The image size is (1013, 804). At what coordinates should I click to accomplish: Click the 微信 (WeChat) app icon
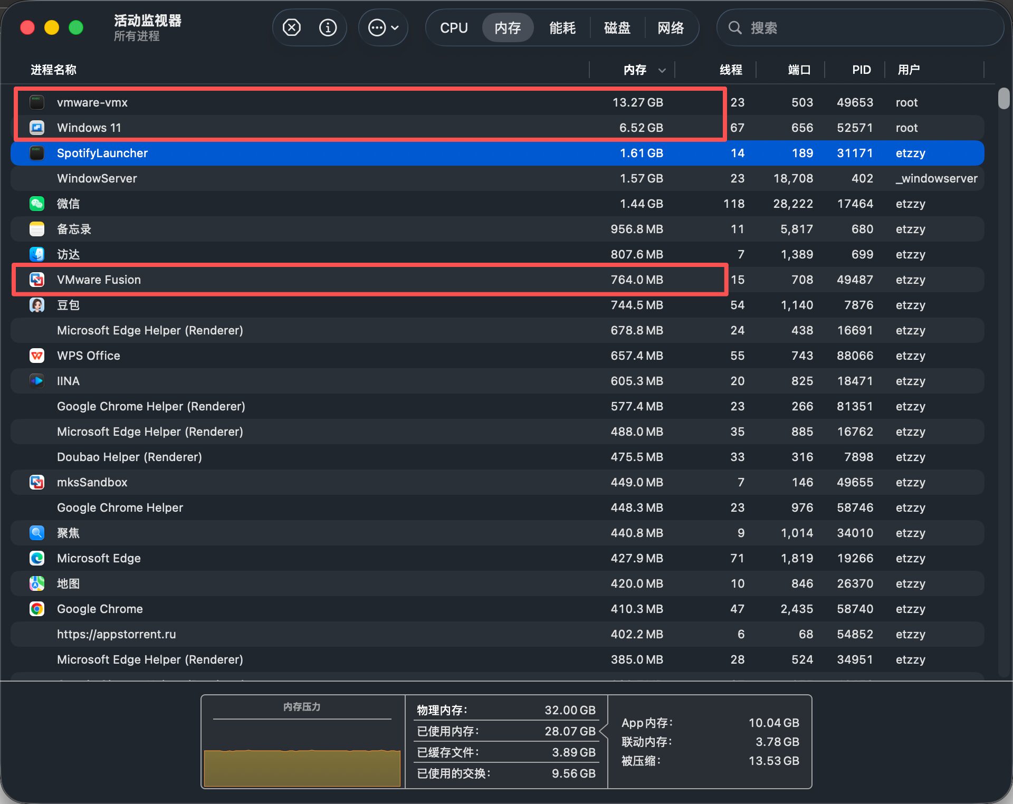click(37, 204)
